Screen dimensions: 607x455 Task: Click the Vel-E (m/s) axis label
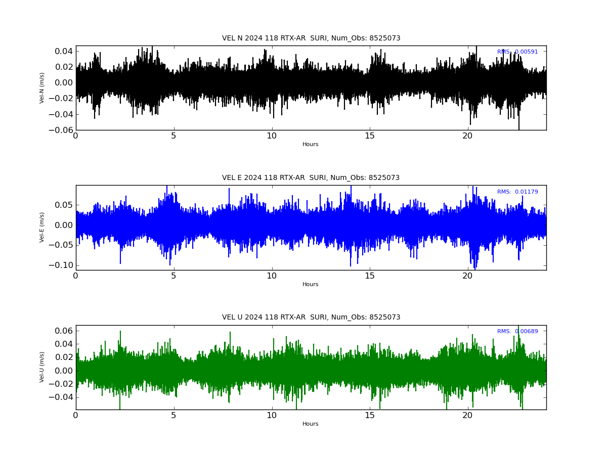pos(42,227)
